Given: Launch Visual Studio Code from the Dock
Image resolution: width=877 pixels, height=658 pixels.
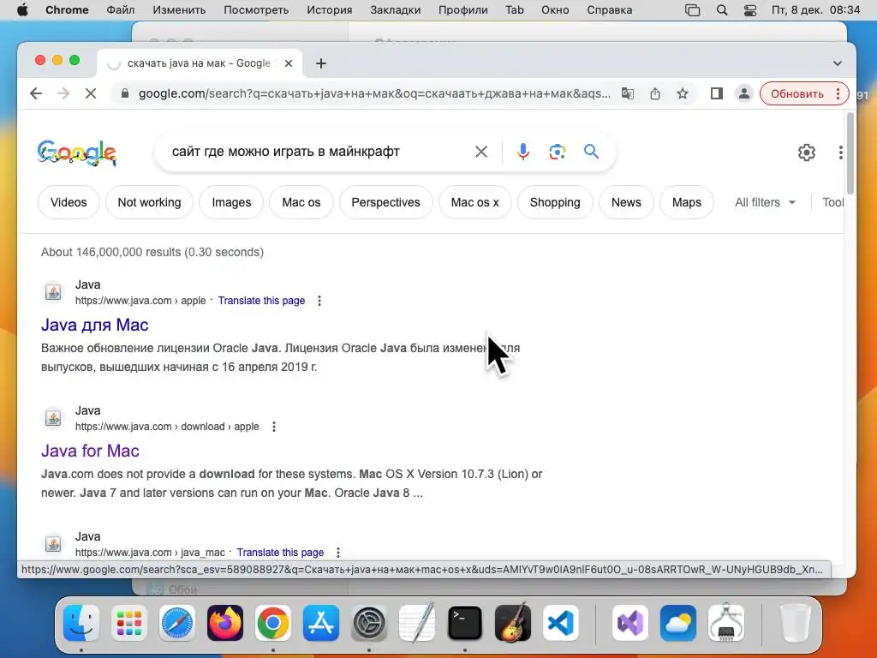Looking at the screenshot, I should [x=560, y=623].
